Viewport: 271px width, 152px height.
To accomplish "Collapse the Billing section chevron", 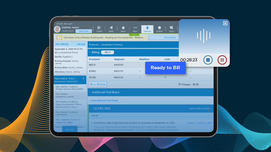I will [x=90, y=52].
